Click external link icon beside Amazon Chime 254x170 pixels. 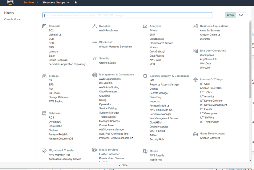click(219, 35)
